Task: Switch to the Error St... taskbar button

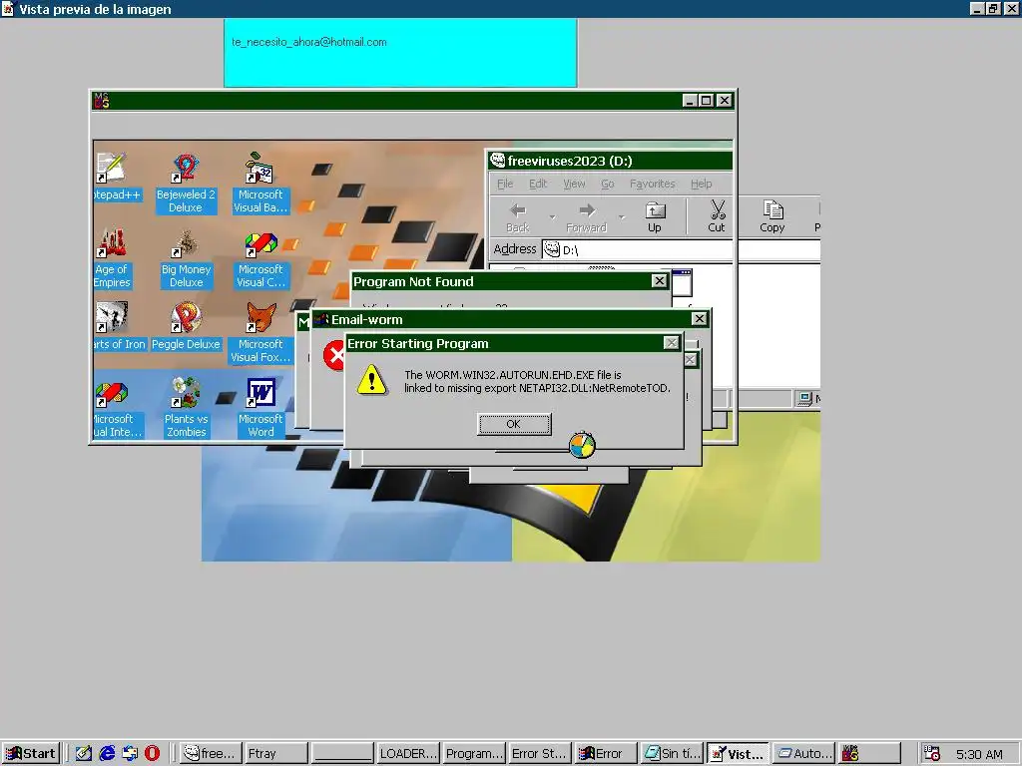Action: click(x=540, y=754)
